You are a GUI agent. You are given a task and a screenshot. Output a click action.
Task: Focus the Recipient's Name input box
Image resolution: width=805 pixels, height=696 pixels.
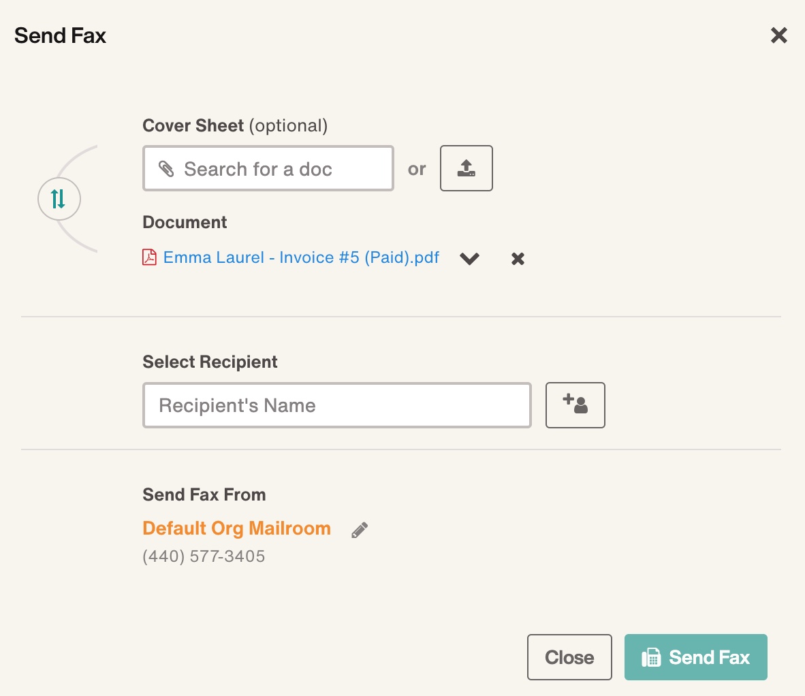click(x=336, y=405)
